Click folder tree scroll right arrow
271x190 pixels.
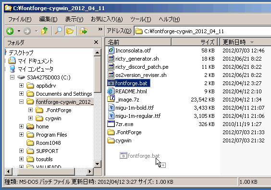click(89, 172)
